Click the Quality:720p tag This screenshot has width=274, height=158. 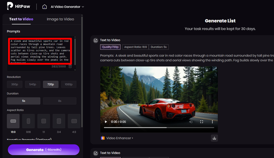pyautogui.click(x=110, y=47)
